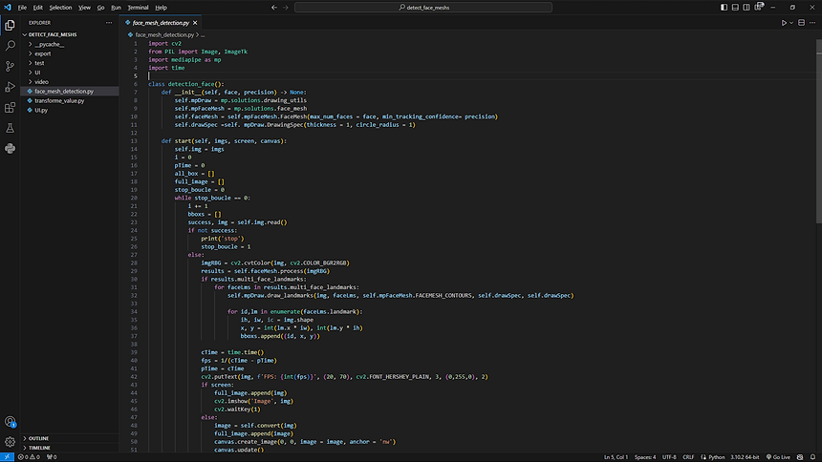Select interpreter 3.10.2 64-bit
This screenshot has width=822, height=462.
745,457
